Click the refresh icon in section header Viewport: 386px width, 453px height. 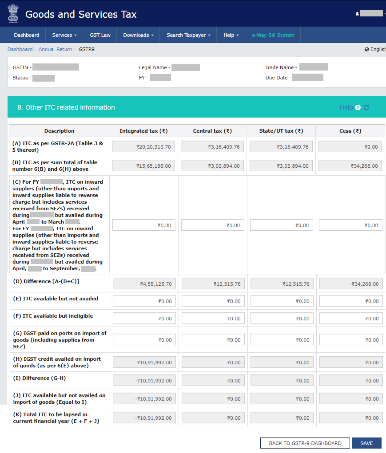click(x=366, y=107)
